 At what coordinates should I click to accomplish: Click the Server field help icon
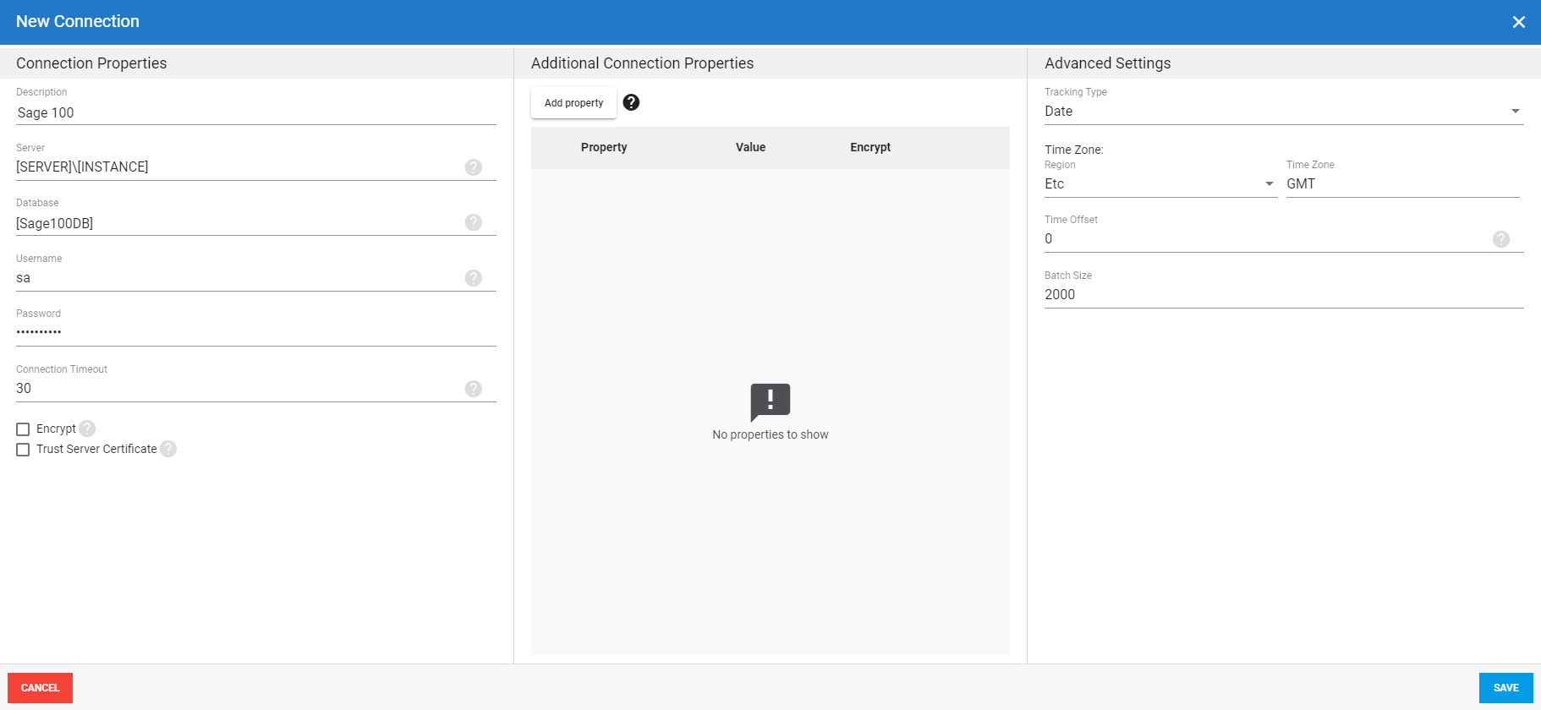(x=474, y=167)
